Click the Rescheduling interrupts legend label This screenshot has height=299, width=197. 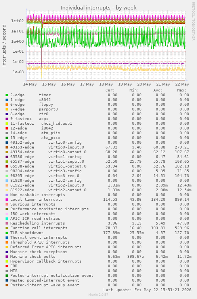(37, 223)
